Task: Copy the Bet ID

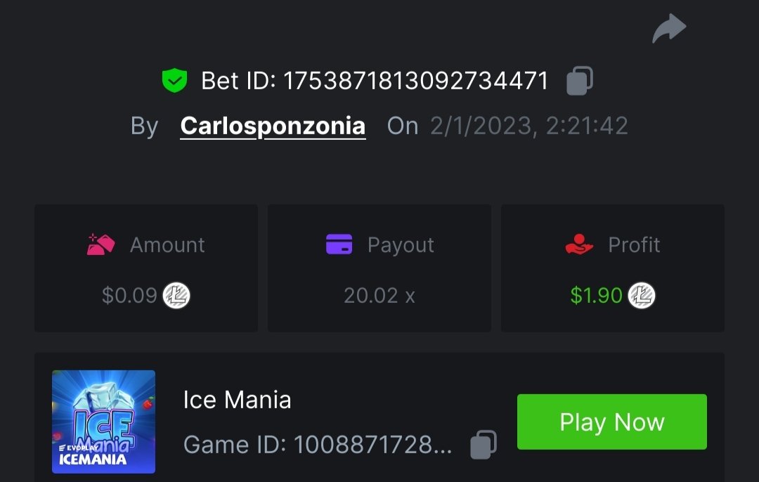Action: point(580,81)
